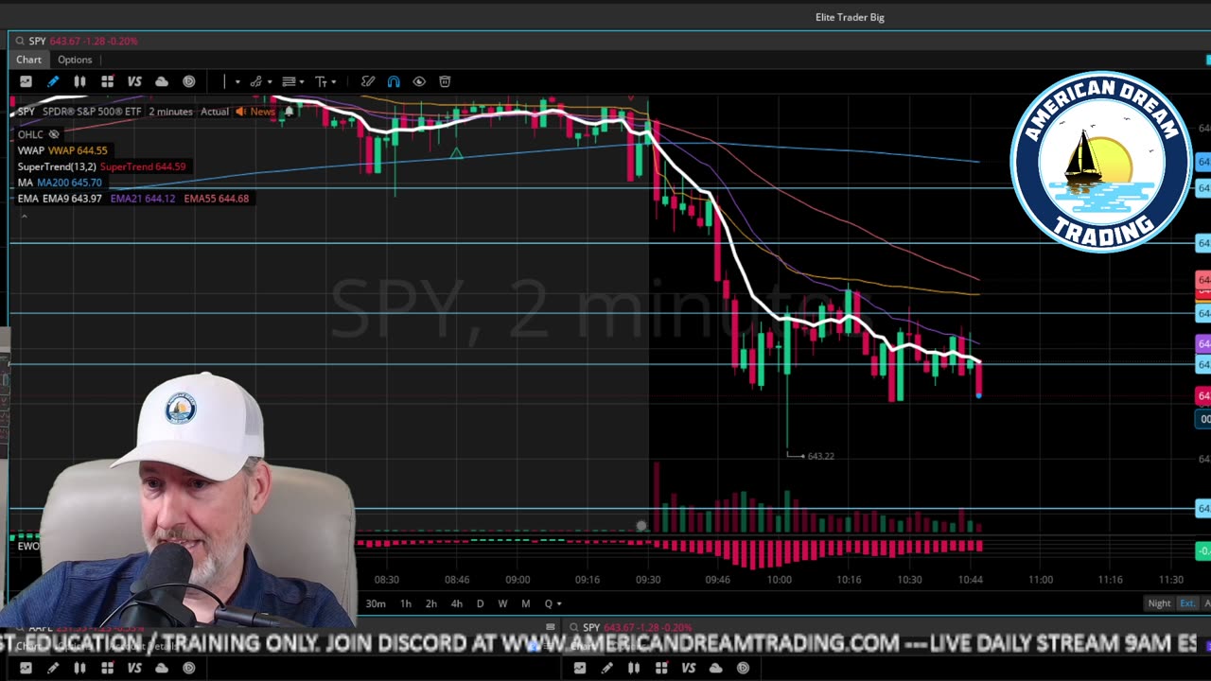
Task: Select the 1h timeframe
Action: coord(406,603)
